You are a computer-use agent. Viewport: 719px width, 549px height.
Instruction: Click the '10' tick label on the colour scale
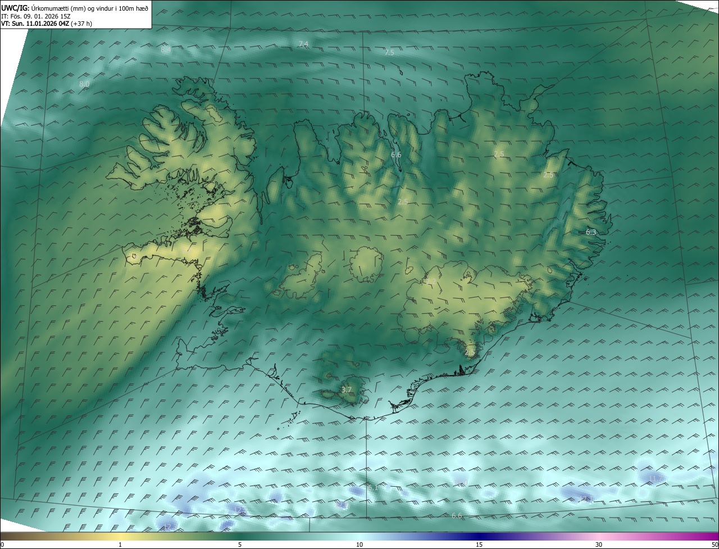(359, 545)
